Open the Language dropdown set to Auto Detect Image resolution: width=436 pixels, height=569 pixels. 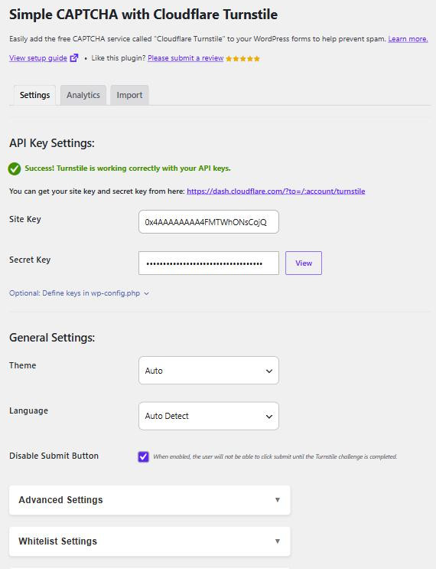209,416
